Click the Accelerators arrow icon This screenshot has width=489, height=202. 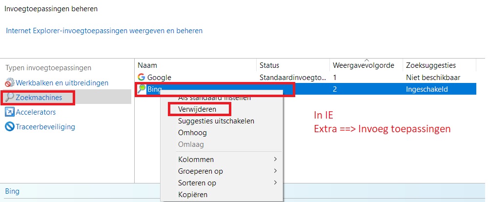(10, 112)
